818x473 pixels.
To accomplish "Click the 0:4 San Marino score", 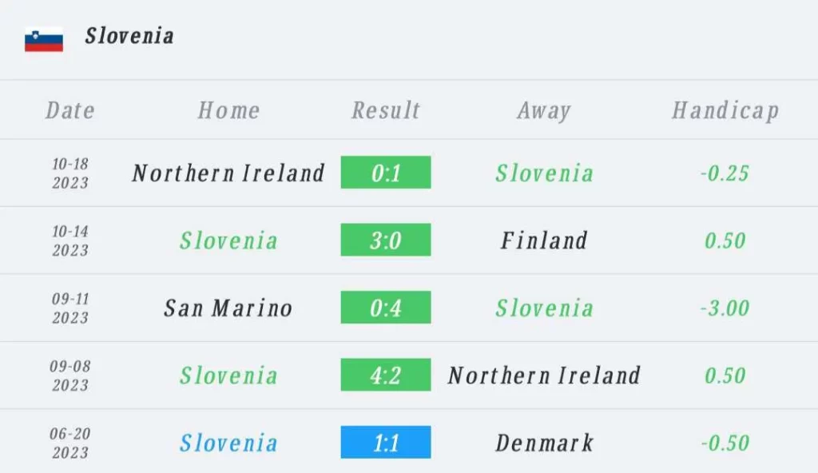I will [386, 307].
